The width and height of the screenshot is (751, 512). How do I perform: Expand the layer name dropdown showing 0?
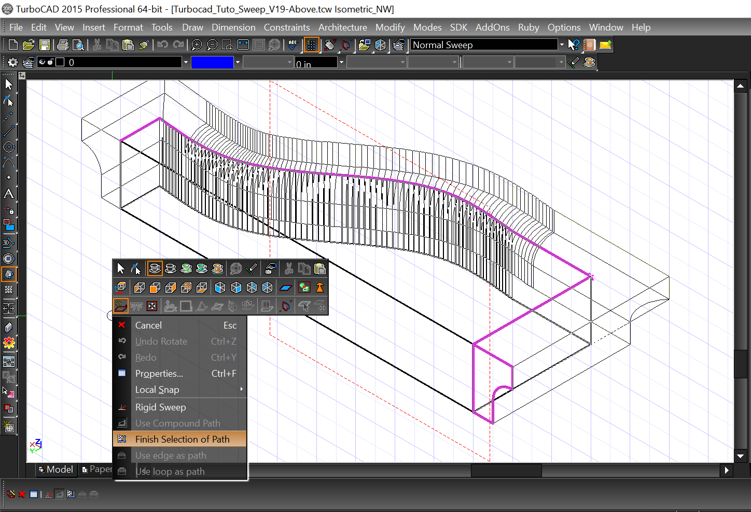point(185,62)
